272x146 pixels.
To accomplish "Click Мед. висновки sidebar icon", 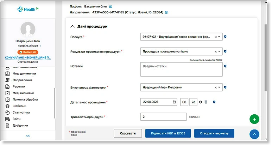I will click(x=7, y=93).
